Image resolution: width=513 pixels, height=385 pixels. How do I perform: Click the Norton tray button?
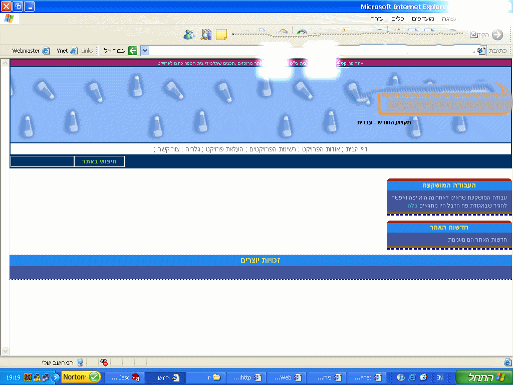(x=81, y=377)
